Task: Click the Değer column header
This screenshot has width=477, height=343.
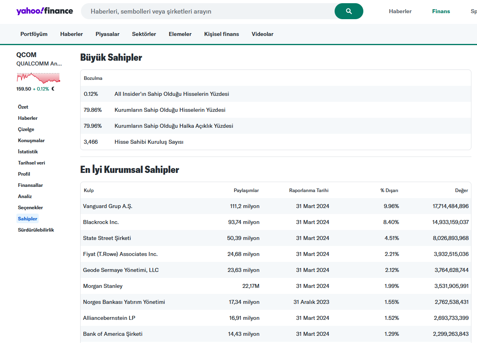Action: click(x=461, y=190)
